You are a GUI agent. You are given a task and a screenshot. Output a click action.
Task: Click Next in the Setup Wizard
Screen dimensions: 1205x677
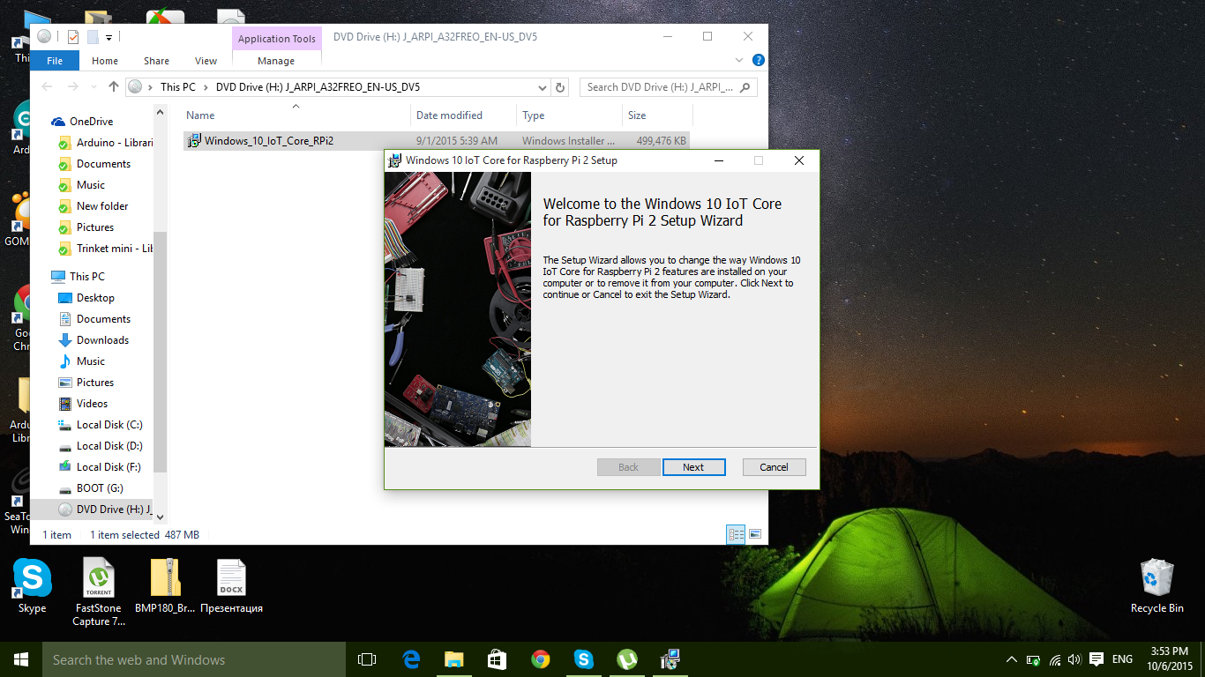[x=693, y=467]
